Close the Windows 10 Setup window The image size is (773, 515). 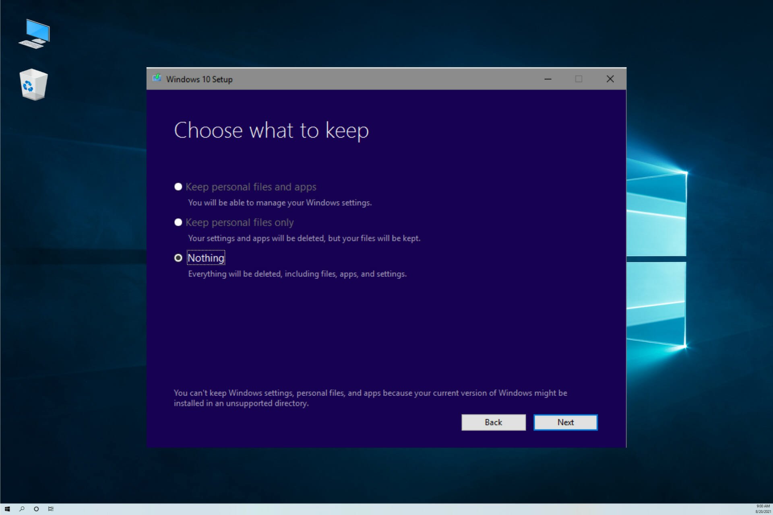pos(610,79)
